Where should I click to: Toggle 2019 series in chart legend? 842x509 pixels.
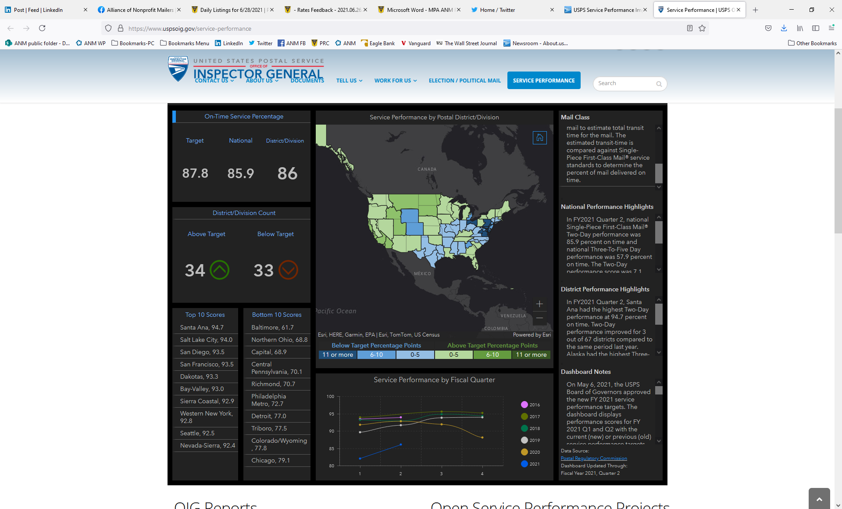(x=524, y=440)
